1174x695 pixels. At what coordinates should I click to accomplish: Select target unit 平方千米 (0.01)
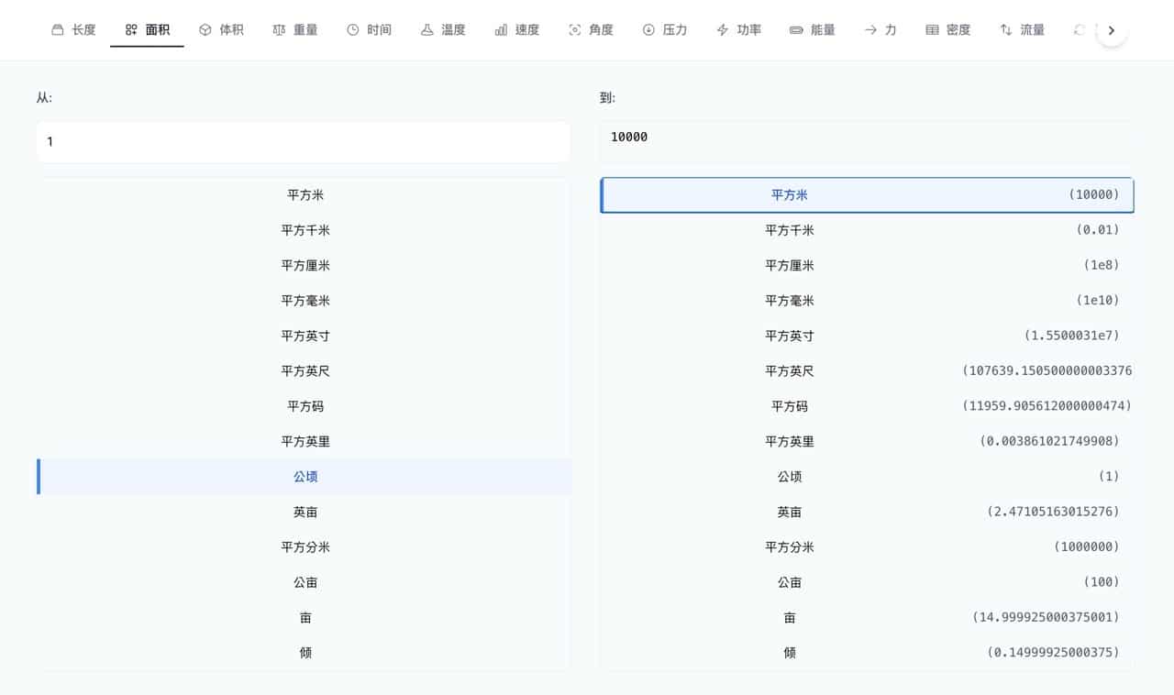tap(867, 230)
